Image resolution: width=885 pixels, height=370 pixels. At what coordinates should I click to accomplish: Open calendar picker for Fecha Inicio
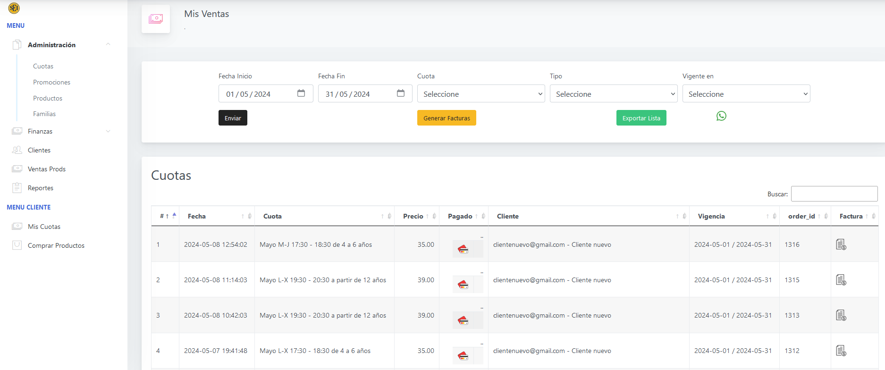click(x=301, y=93)
